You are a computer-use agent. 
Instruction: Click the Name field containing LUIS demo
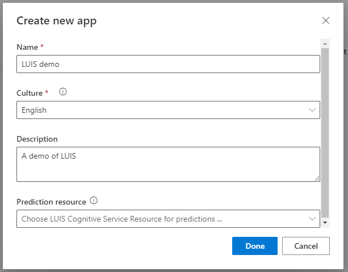[168, 64]
